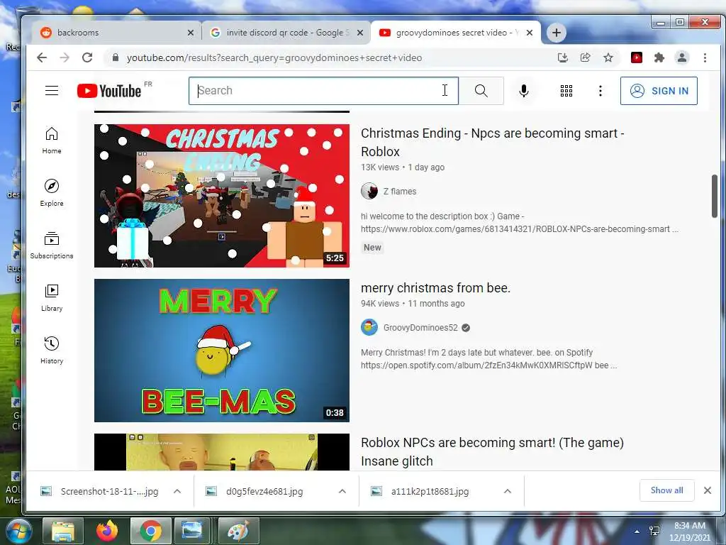This screenshot has width=726, height=545.
Task: Close the invite discord qr code tab
Action: point(360,33)
